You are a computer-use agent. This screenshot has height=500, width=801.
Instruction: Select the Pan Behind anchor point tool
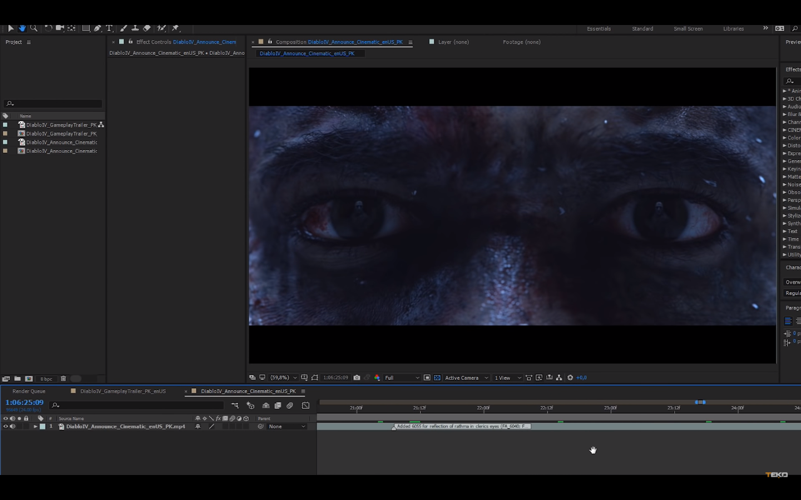click(x=72, y=28)
